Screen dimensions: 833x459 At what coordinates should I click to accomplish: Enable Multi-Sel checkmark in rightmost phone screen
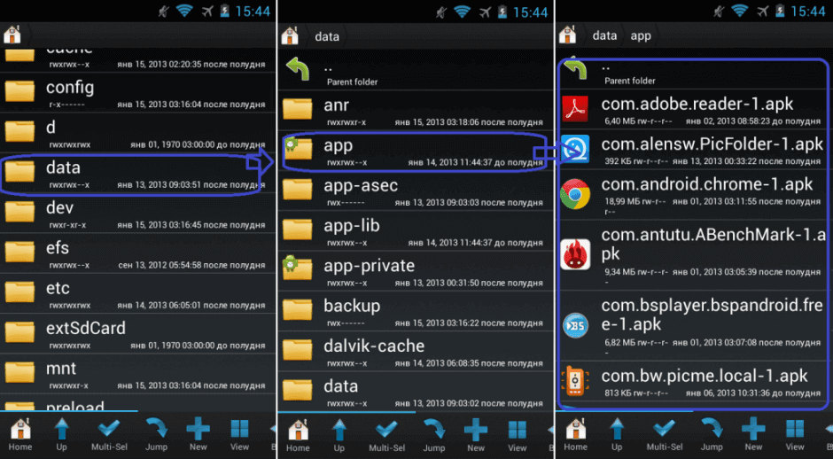pos(665,434)
